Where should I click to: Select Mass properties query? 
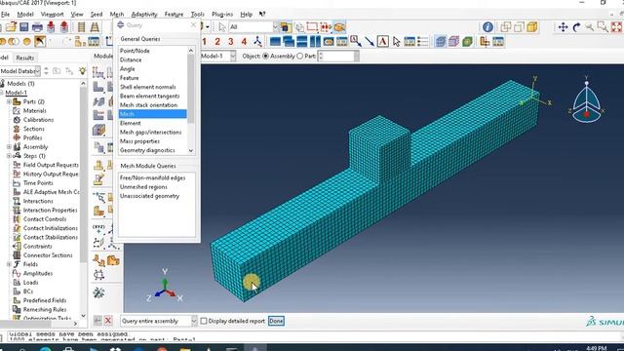(x=139, y=141)
